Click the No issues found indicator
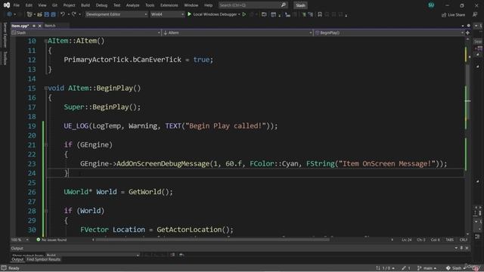 tap(51, 240)
